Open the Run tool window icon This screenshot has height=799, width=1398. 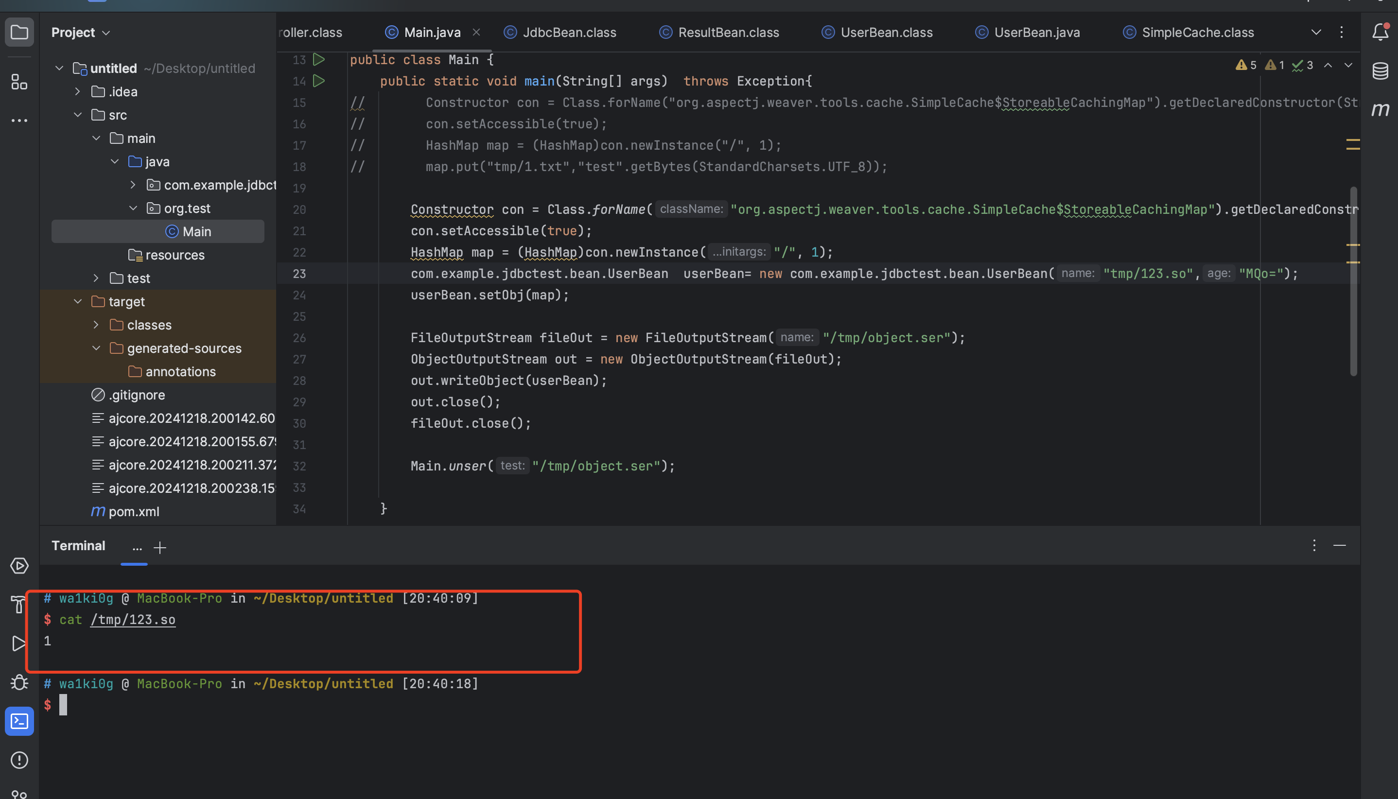(19, 643)
